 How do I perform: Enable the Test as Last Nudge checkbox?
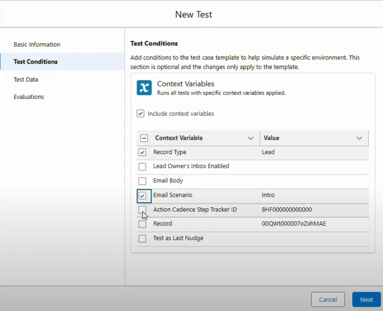[x=142, y=238]
